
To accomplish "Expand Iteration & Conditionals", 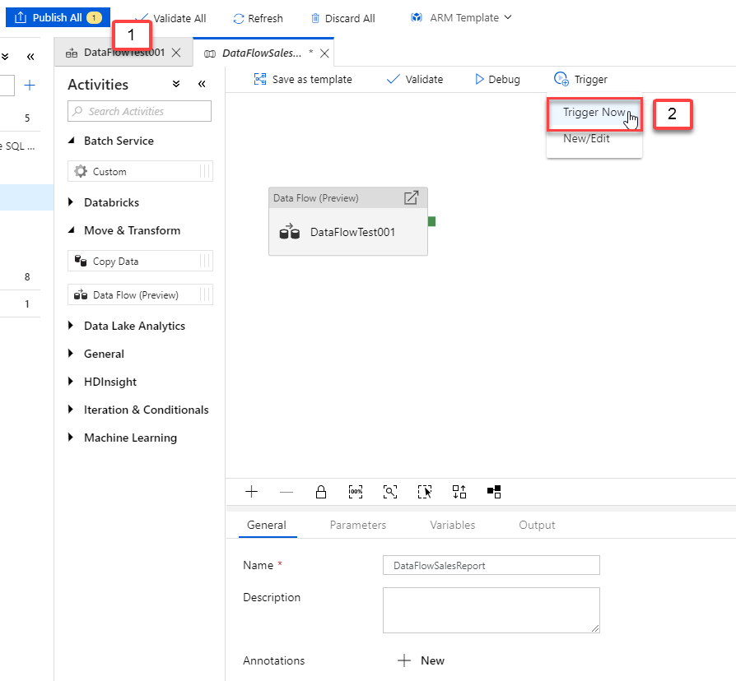I will [71, 410].
